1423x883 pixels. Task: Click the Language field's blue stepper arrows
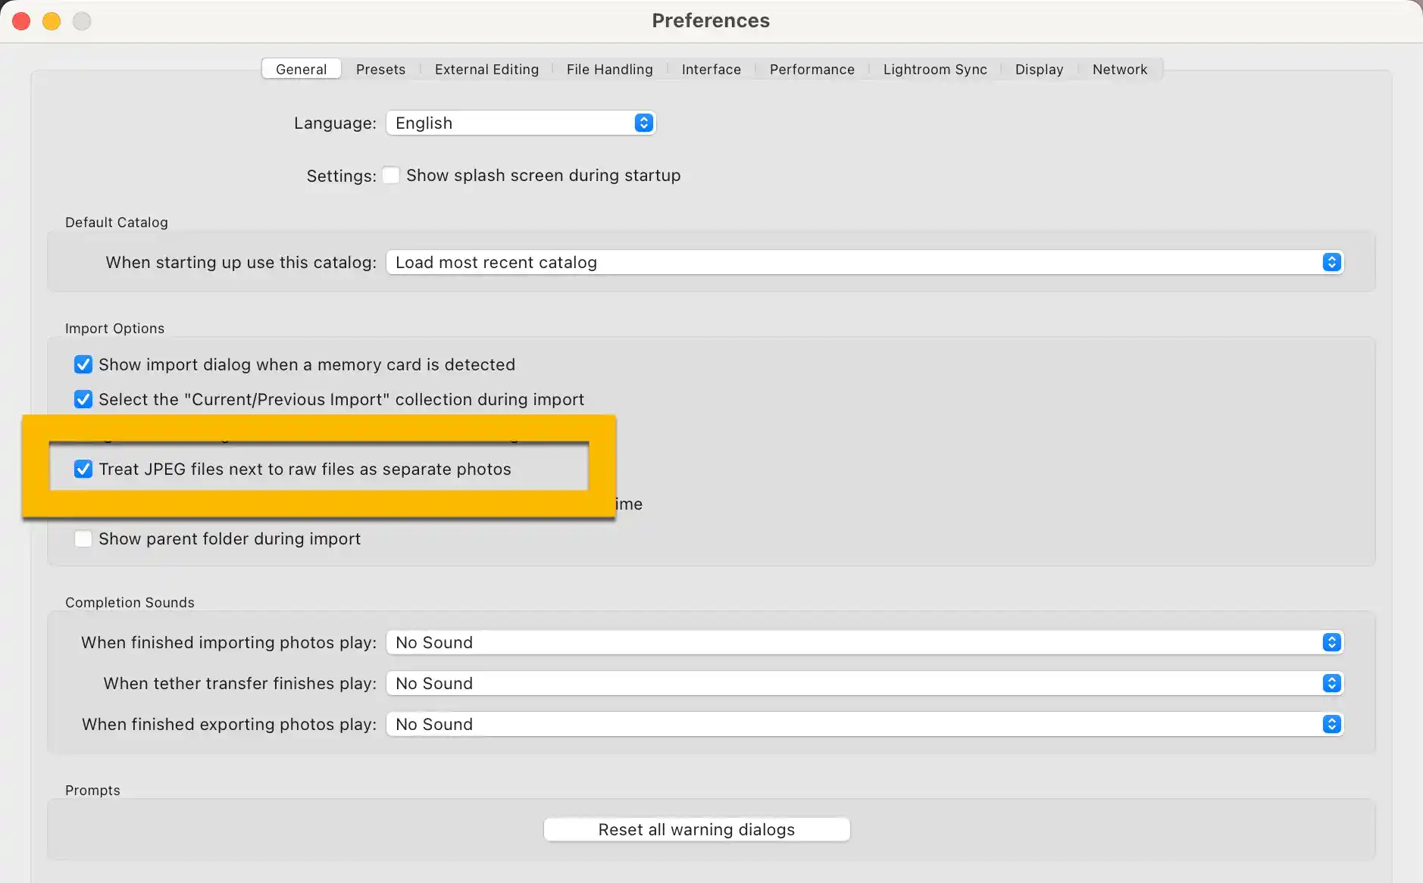tap(643, 123)
